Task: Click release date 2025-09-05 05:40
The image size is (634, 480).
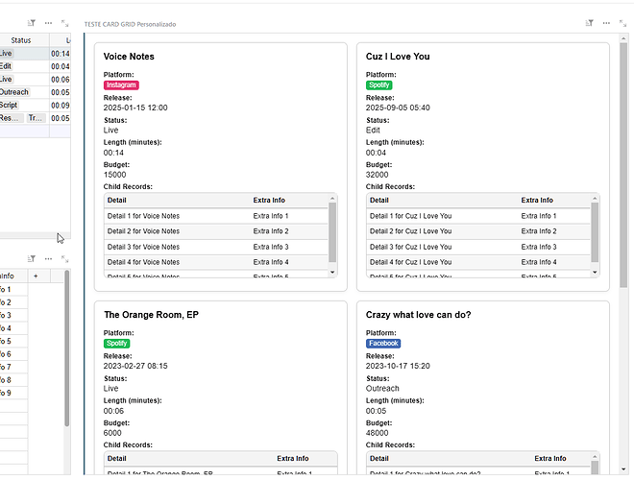Action: (398, 108)
